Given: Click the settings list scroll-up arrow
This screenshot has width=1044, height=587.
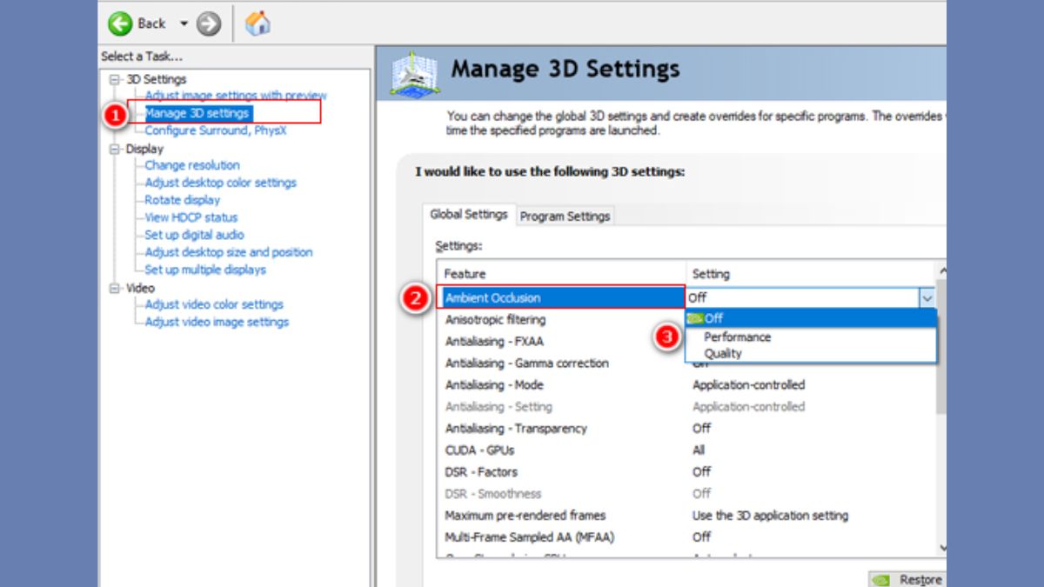Looking at the screenshot, I should 941,270.
